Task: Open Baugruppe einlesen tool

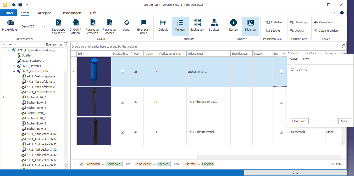Action: click(x=59, y=23)
